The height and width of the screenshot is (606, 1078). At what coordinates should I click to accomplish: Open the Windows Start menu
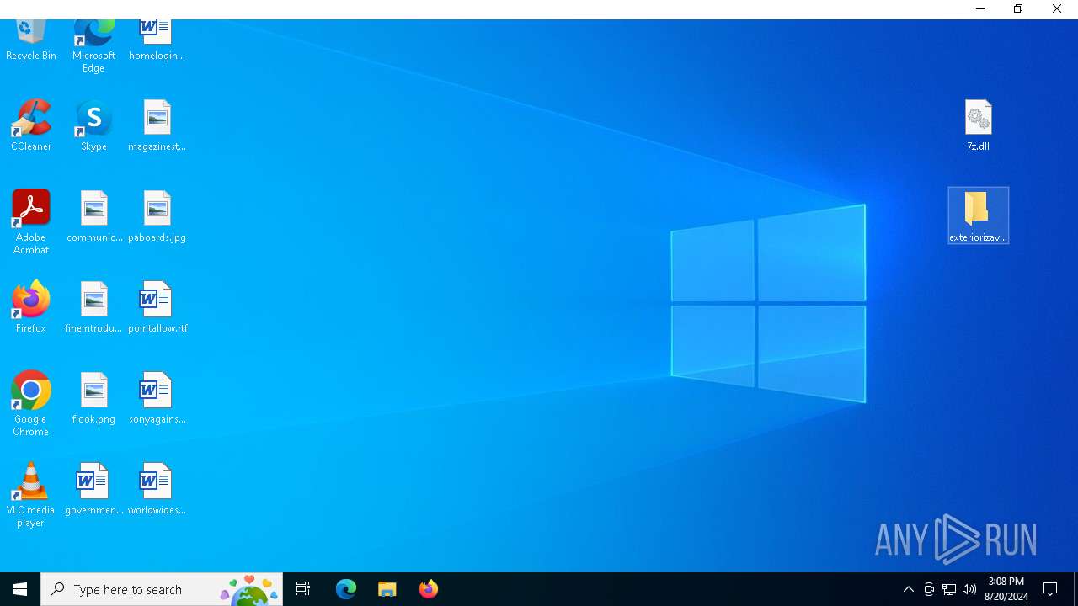click(20, 589)
